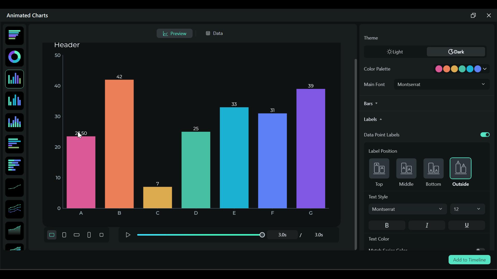Set label position to Bottom
Viewport: 497px width, 279px height.
click(434, 168)
